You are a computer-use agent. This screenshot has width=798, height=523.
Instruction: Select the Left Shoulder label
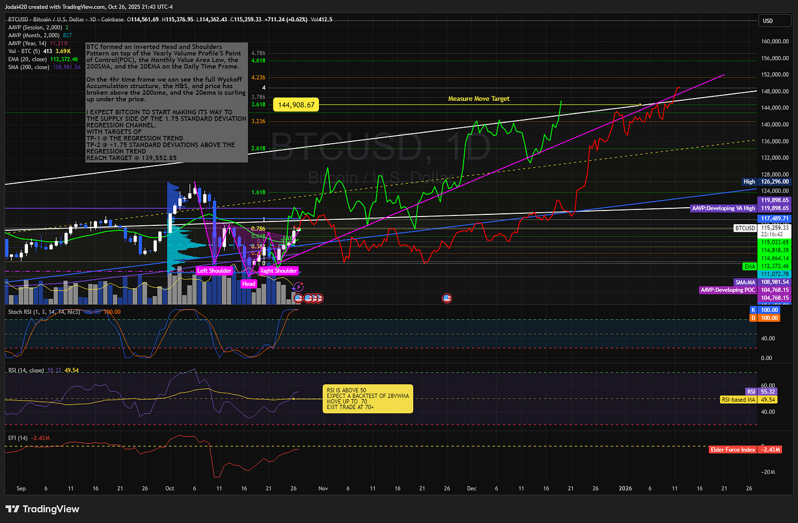214,271
